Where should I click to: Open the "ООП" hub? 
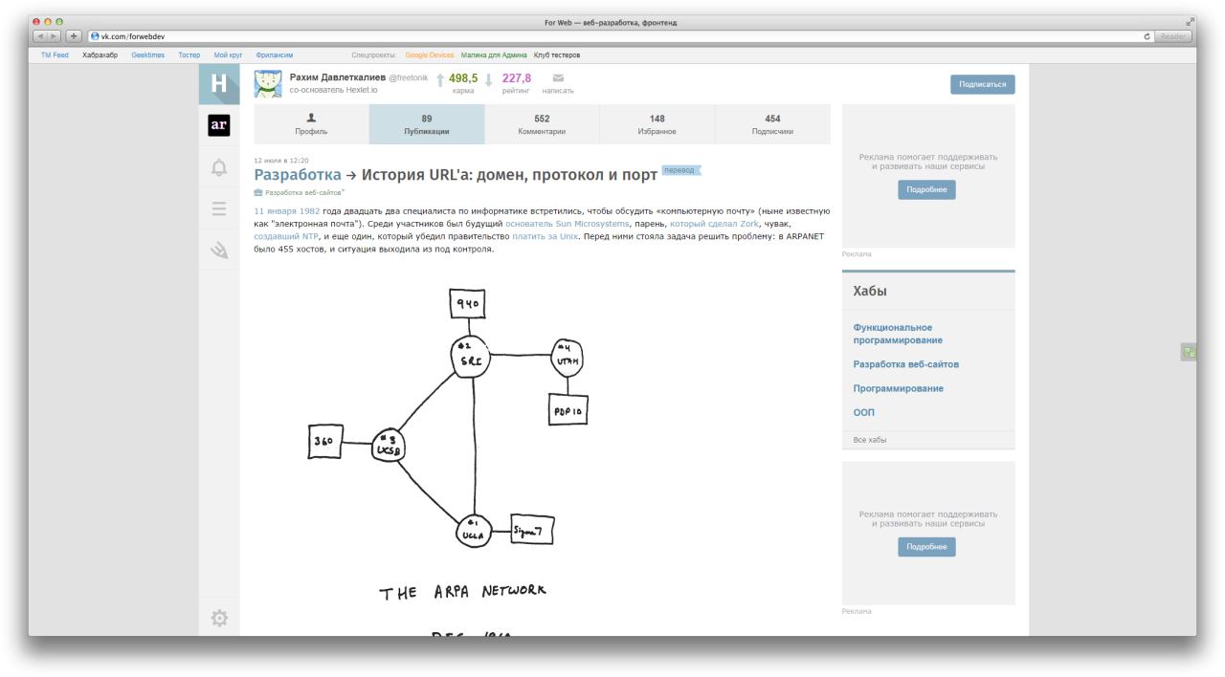coord(863,413)
